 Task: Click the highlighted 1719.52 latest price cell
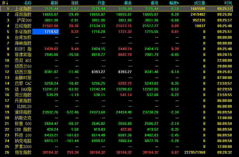(x=46, y=32)
